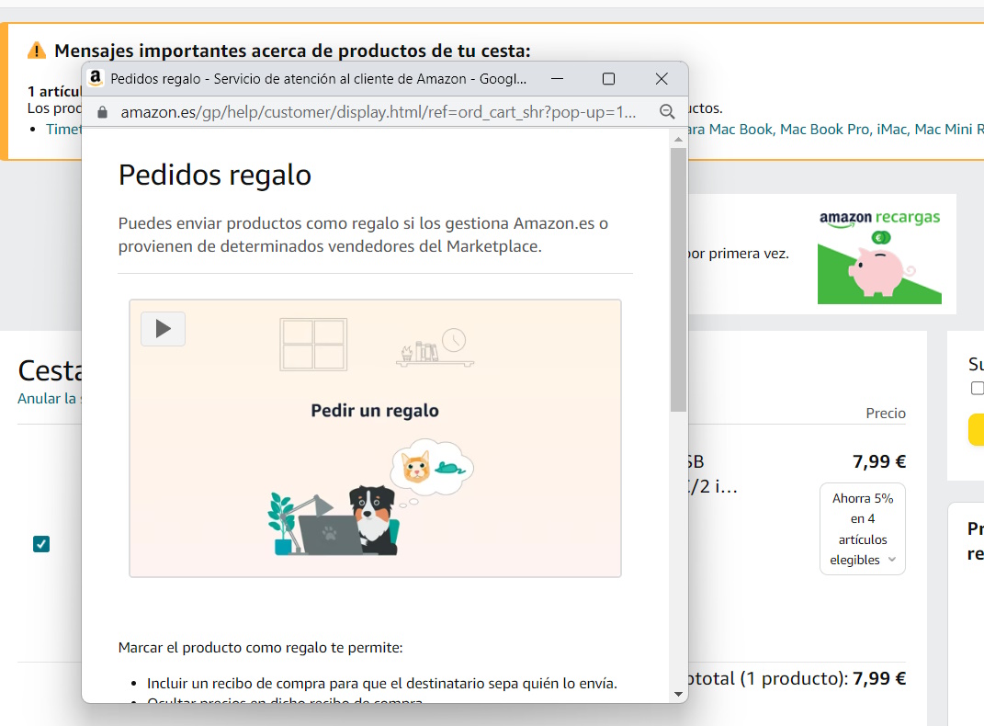Click the popup vertical scrollbar thumb
The width and height of the screenshot is (984, 726).
(678, 280)
